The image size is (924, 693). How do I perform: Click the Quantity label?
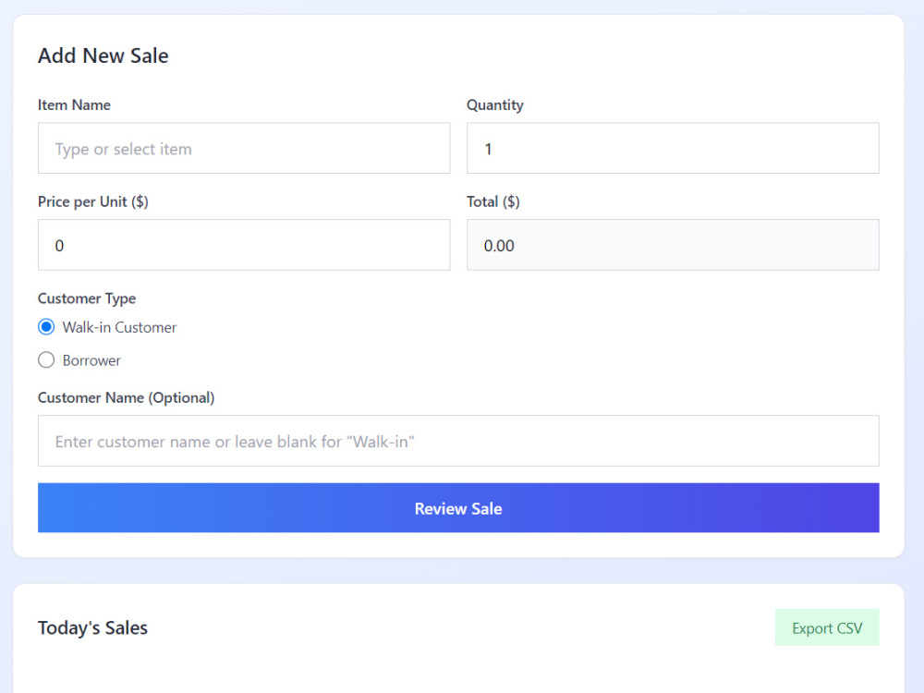click(x=495, y=105)
